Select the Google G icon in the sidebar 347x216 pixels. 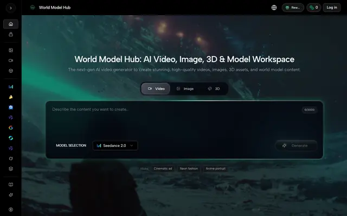click(x=11, y=127)
